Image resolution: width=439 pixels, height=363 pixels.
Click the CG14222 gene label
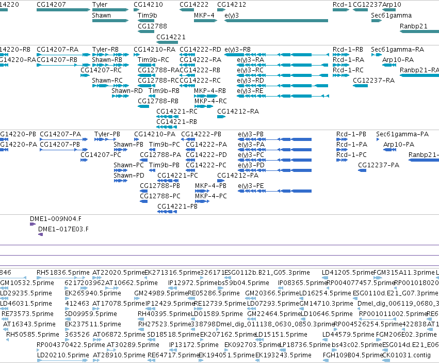pyautogui.click(x=194, y=5)
